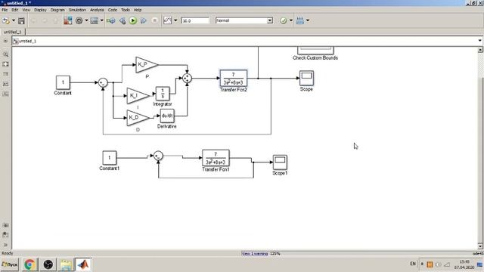Open the file explorer taskbar icon

coord(66,264)
